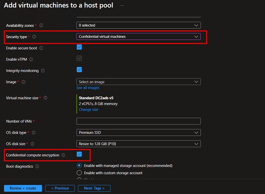Image resolution: width=265 pixels, height=194 pixels.
Task: Click info icon next to Availability zones
Action: 41,25
